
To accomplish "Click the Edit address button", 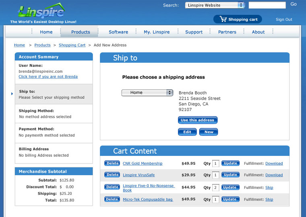I will pos(187,132).
